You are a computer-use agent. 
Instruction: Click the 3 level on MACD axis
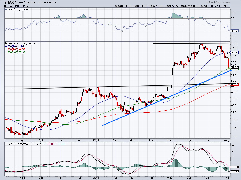233,151
